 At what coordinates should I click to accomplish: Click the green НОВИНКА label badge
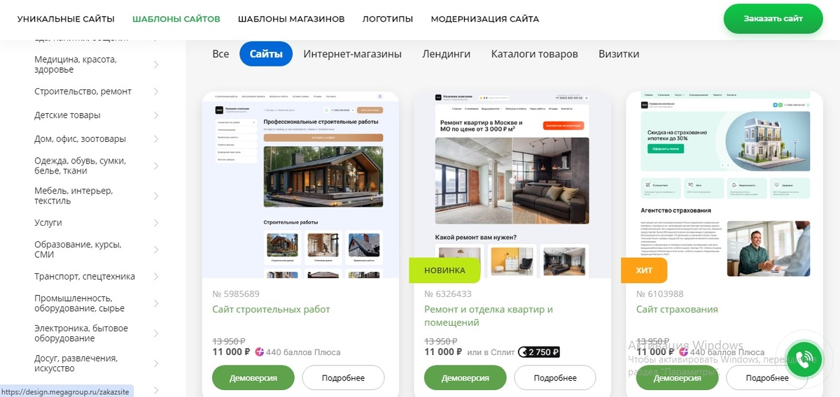[x=444, y=270]
